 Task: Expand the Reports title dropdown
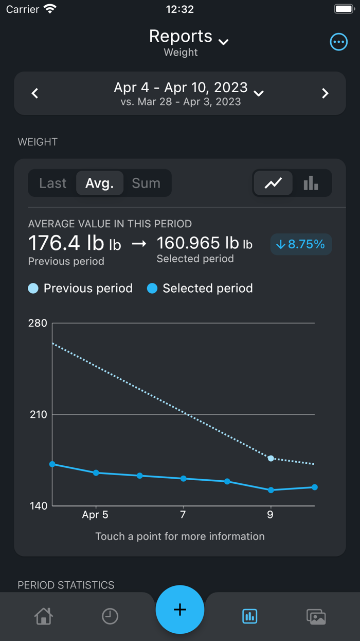coord(223,42)
